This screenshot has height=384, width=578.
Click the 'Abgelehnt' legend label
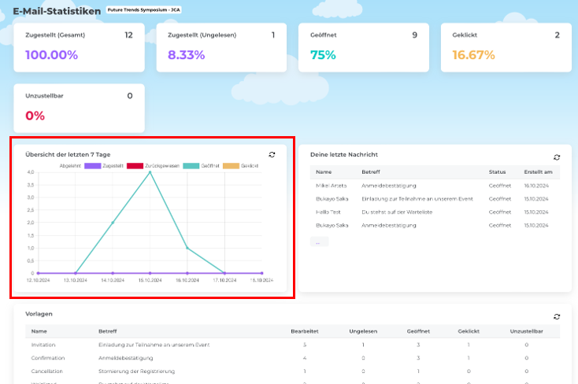(70, 166)
